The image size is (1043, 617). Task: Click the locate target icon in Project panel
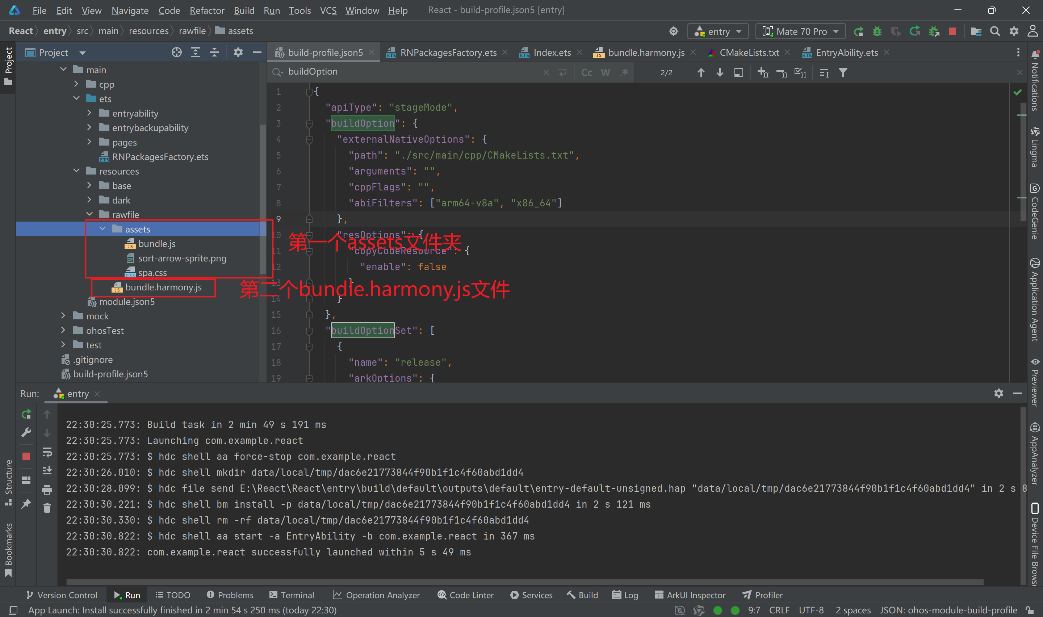tap(176, 53)
